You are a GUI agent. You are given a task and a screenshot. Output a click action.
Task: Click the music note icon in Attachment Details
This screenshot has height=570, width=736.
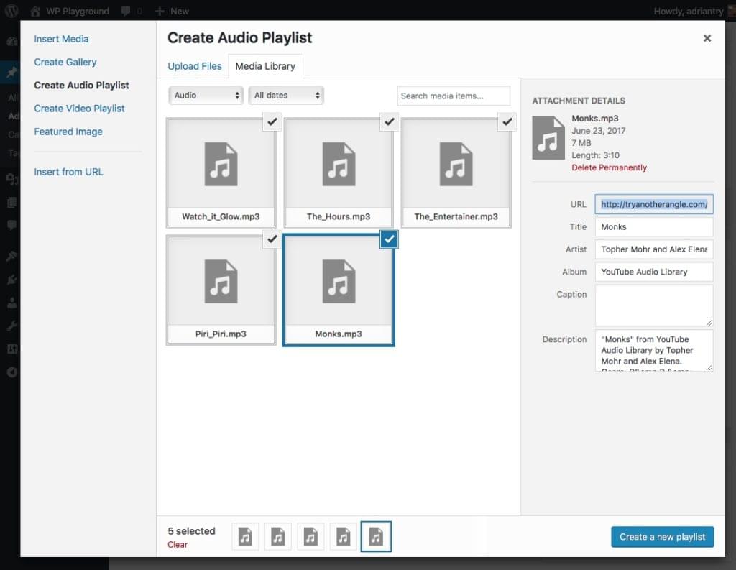tap(548, 136)
